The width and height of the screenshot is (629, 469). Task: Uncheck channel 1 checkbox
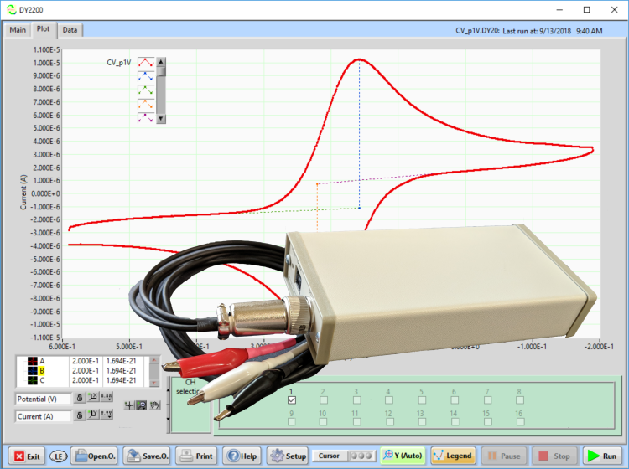tap(291, 401)
